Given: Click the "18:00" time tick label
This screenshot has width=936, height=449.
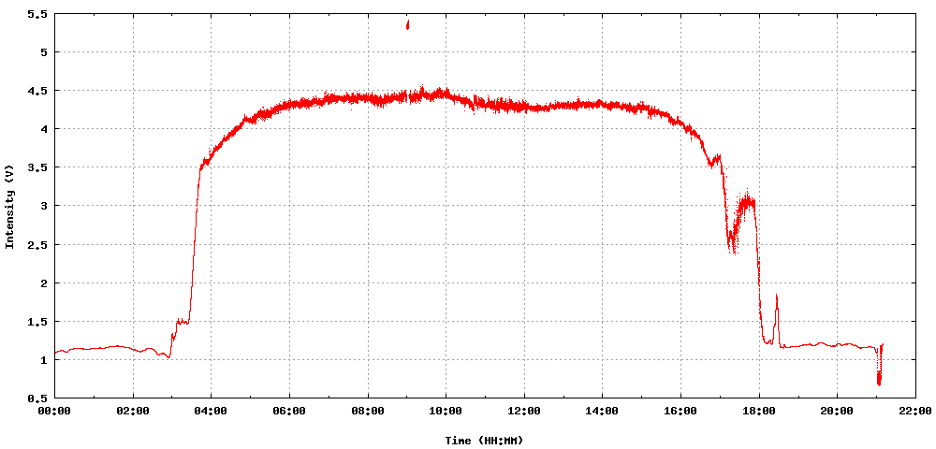Looking at the screenshot, I should coord(759,411).
